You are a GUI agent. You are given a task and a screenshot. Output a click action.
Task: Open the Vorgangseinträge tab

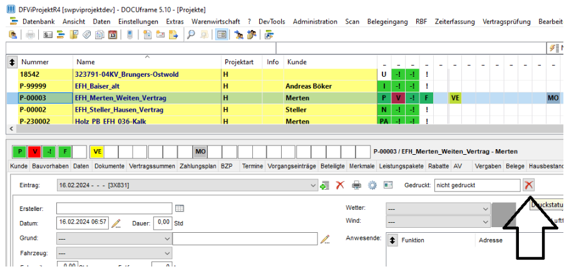(292, 167)
